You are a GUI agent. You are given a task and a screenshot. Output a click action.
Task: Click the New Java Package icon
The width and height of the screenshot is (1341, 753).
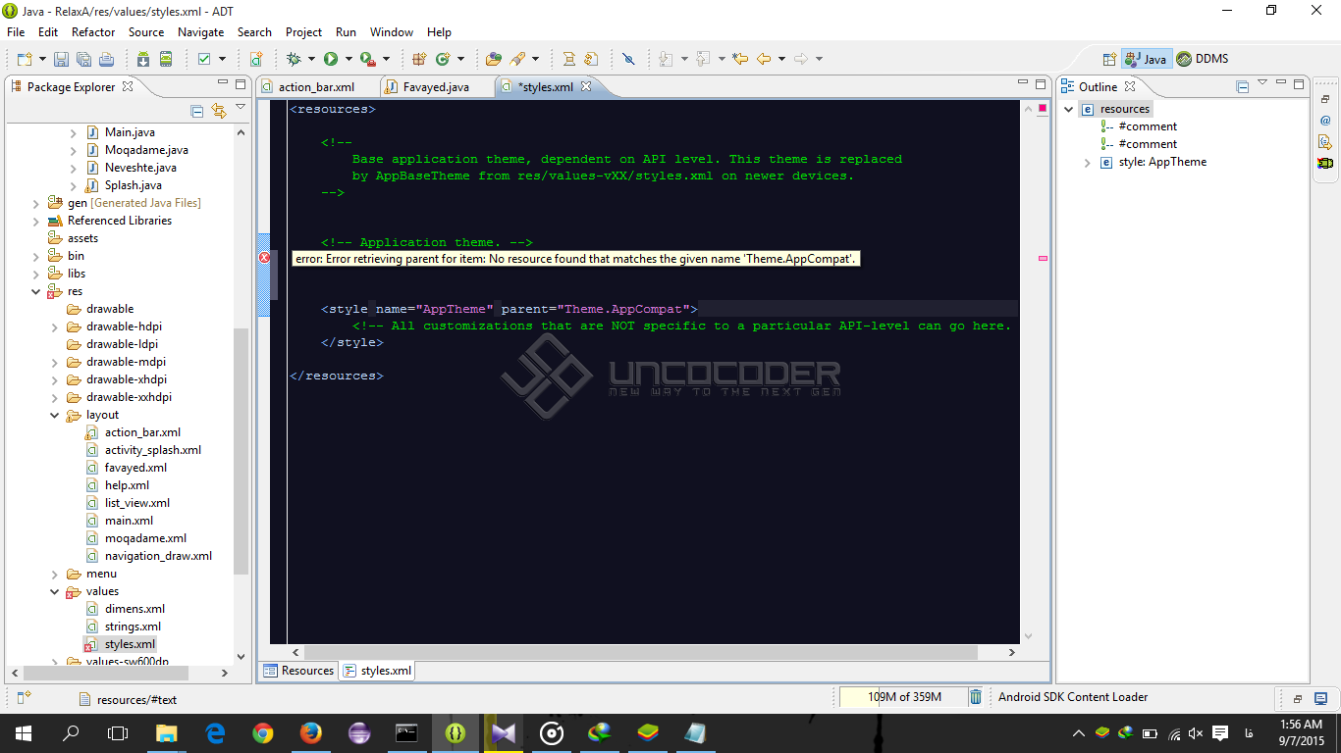(419, 59)
